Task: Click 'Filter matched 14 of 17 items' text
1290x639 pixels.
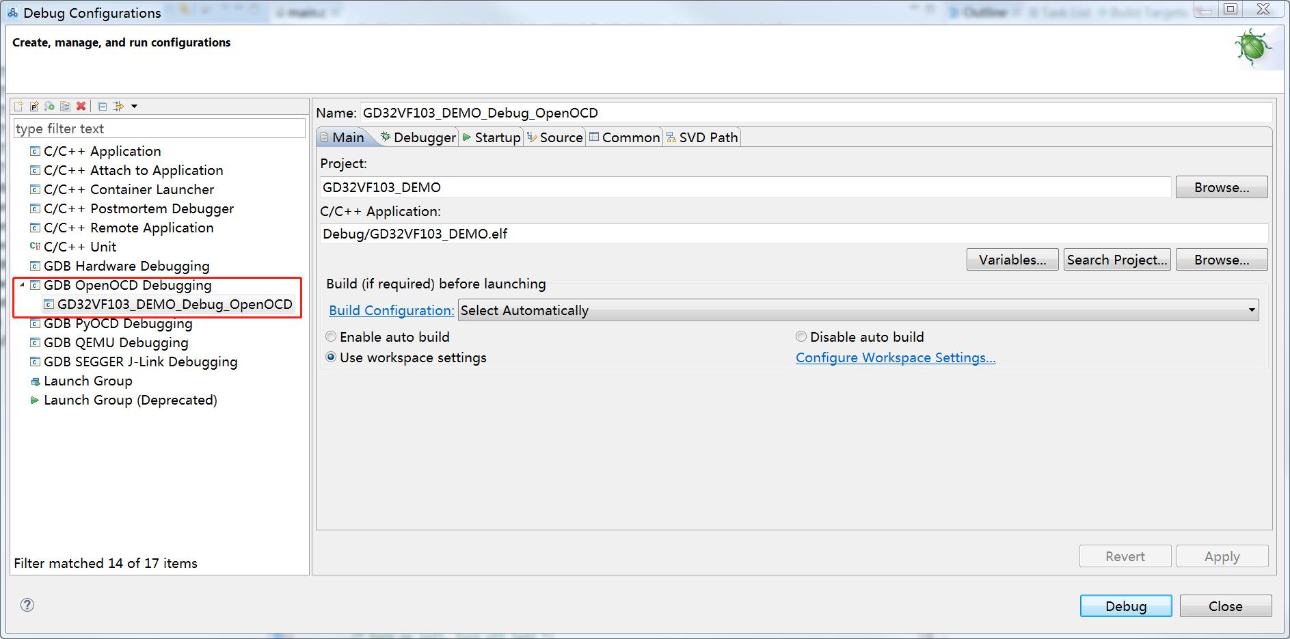Action: (105, 563)
